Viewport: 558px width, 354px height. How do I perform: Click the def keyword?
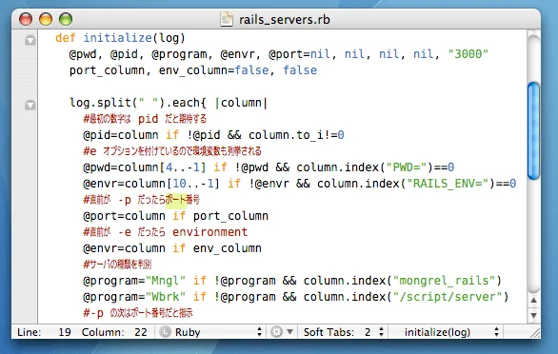pos(66,38)
